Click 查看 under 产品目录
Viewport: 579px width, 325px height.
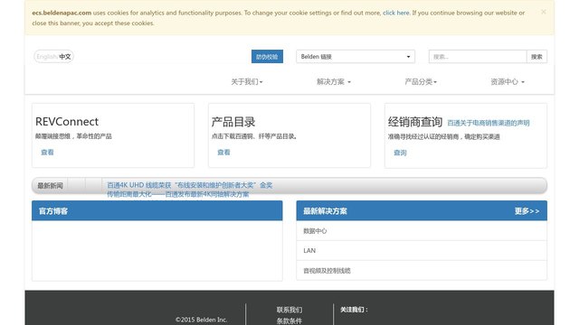[223, 153]
